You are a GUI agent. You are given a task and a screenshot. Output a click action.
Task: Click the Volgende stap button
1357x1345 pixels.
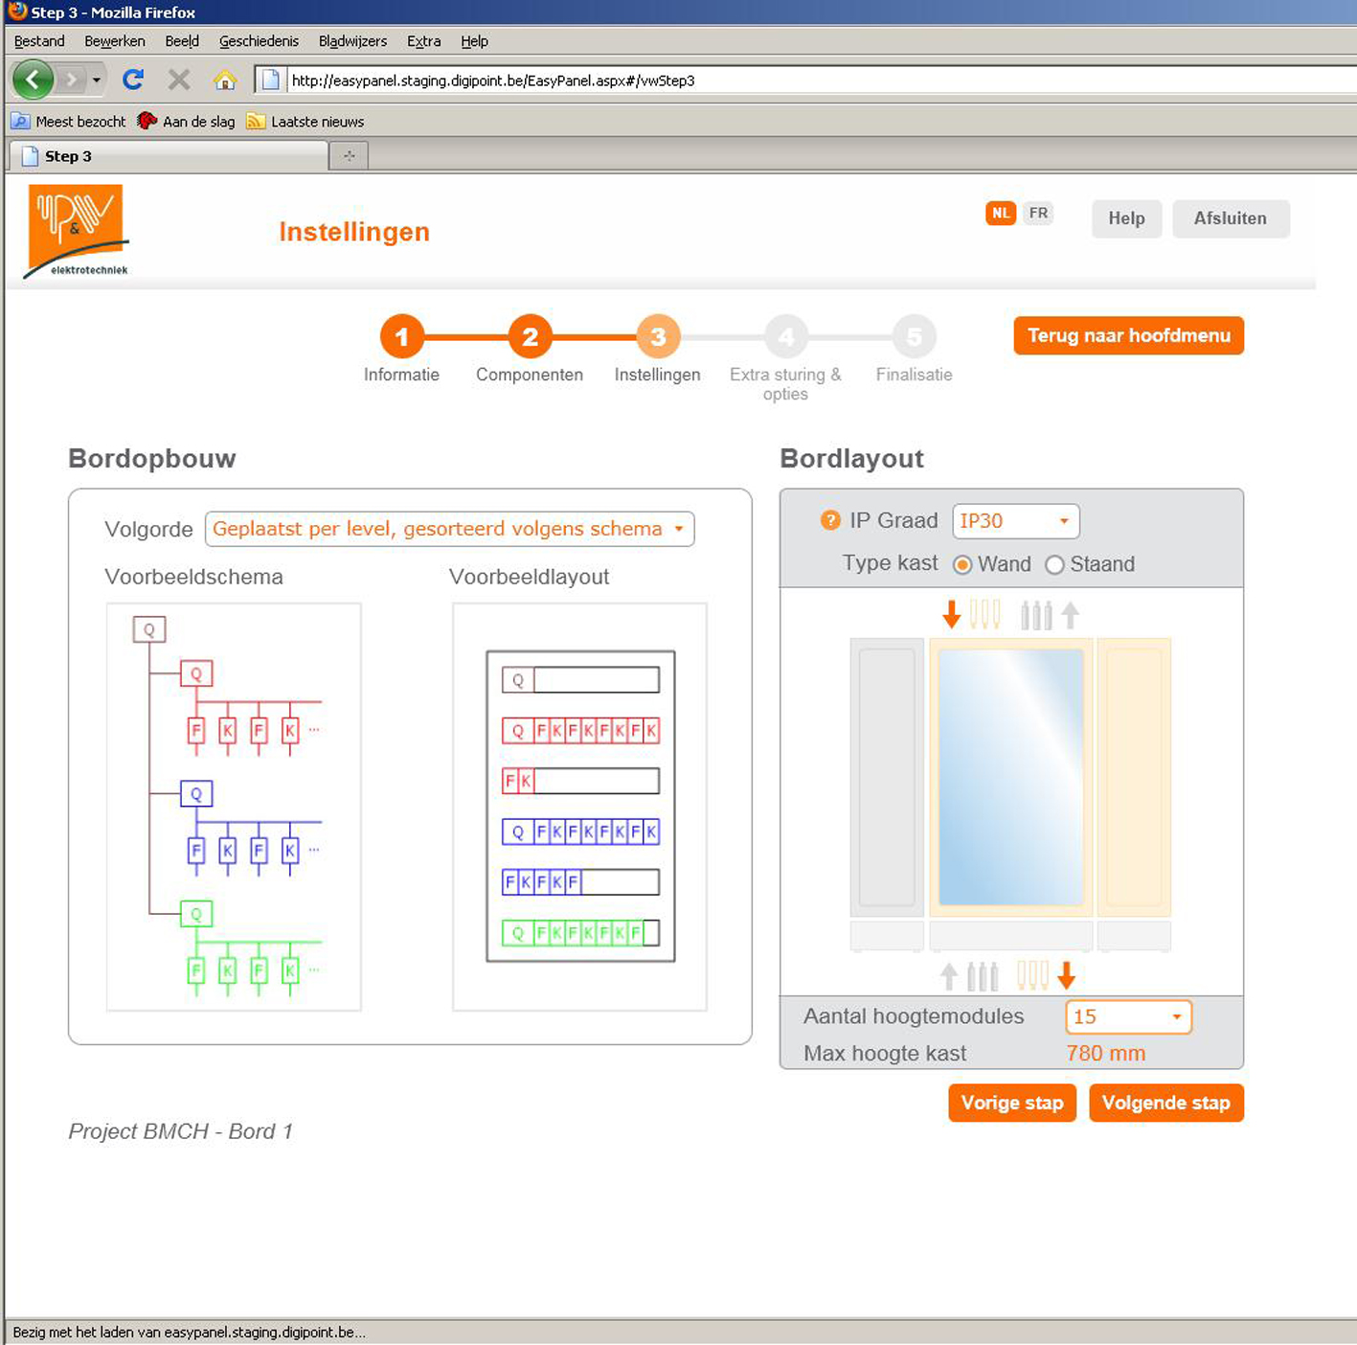pos(1165,1103)
